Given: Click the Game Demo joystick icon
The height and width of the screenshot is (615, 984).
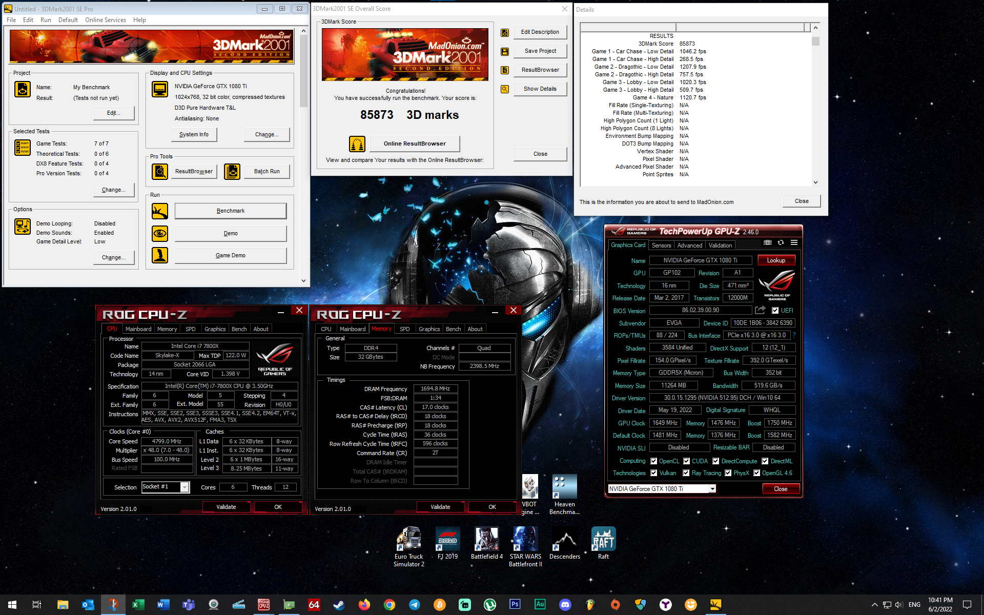Looking at the screenshot, I should coord(160,255).
